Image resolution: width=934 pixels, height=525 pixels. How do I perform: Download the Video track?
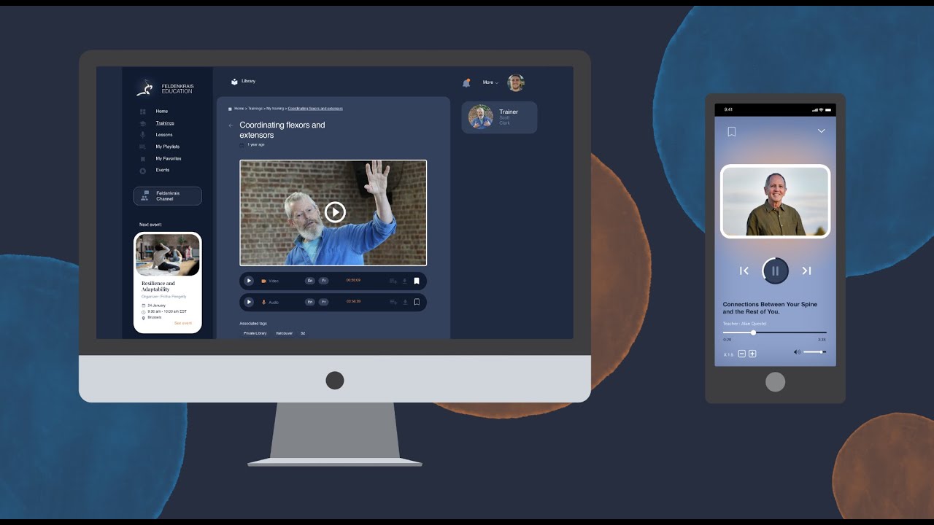[404, 281]
